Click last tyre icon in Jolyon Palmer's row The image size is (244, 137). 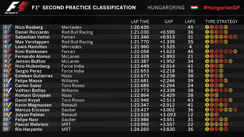tap(216, 115)
